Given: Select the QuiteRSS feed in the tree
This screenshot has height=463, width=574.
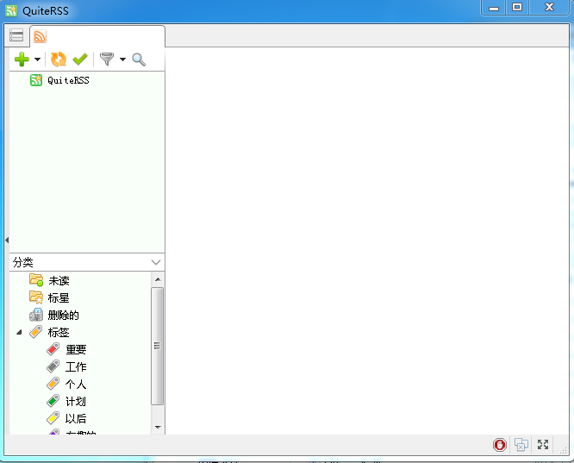Looking at the screenshot, I should point(67,80).
